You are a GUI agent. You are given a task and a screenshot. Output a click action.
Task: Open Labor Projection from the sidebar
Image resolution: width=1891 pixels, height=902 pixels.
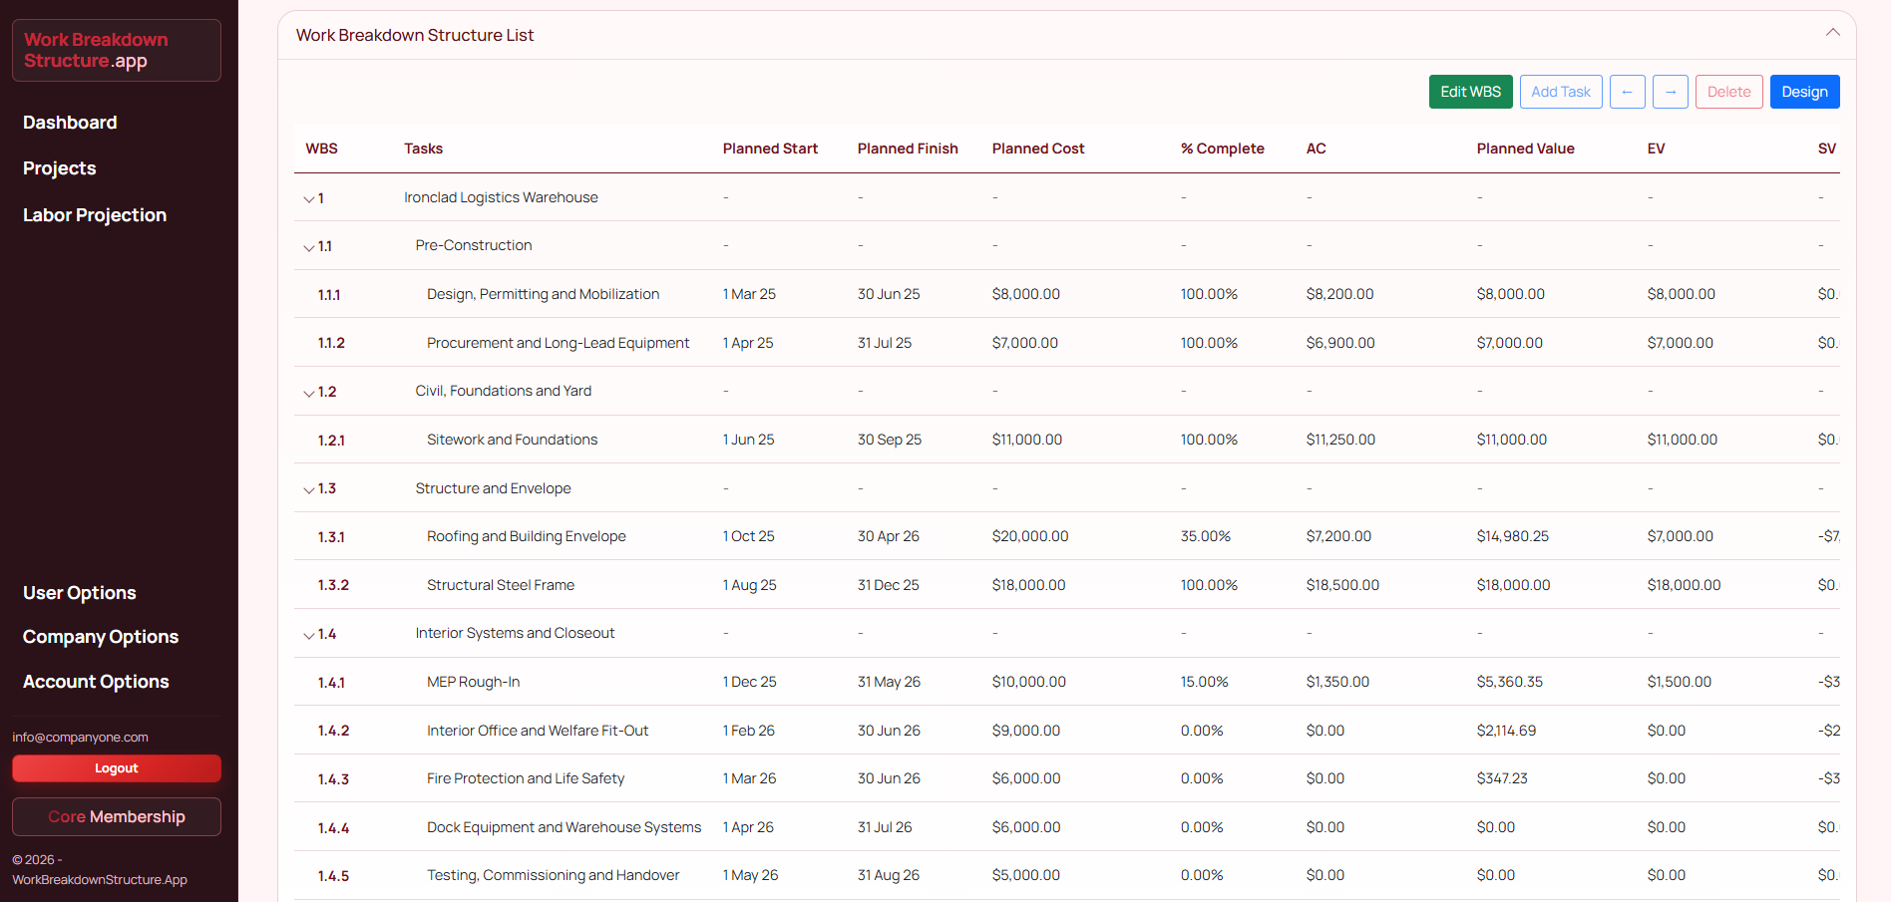tap(95, 215)
